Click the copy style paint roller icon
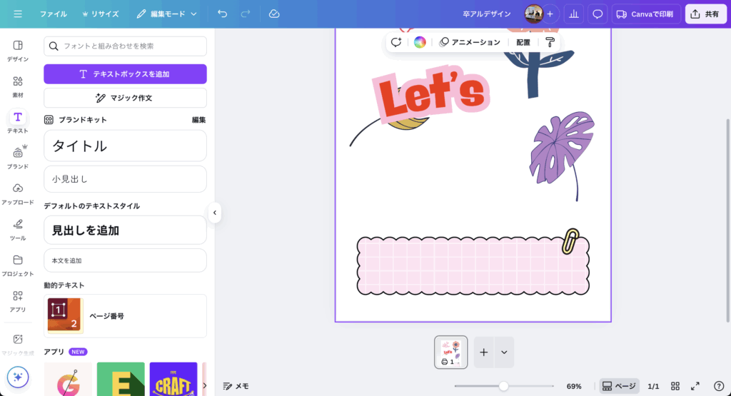731x396 pixels. pyautogui.click(x=550, y=42)
